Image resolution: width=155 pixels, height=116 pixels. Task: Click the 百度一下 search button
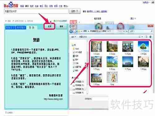[75, 11]
